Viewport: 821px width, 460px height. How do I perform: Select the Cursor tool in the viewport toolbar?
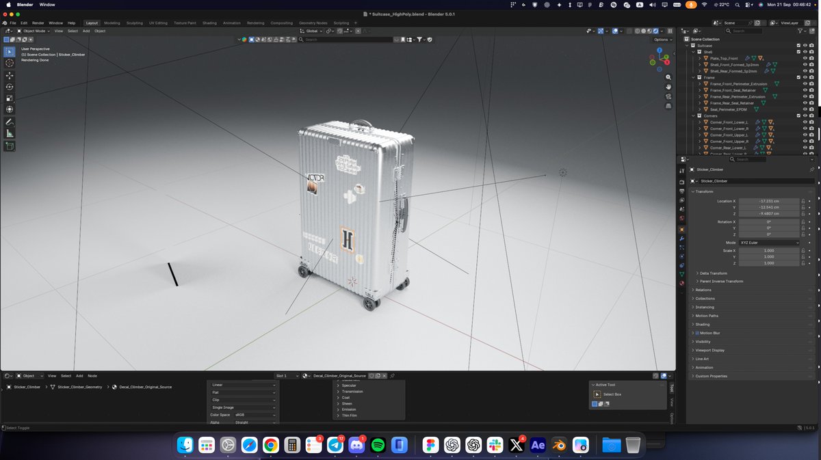pos(10,63)
